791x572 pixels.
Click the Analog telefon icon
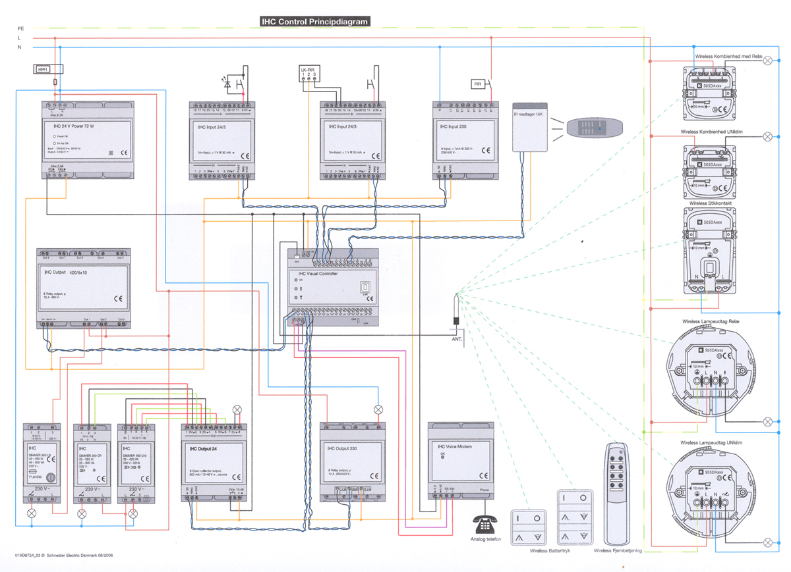coord(486,523)
